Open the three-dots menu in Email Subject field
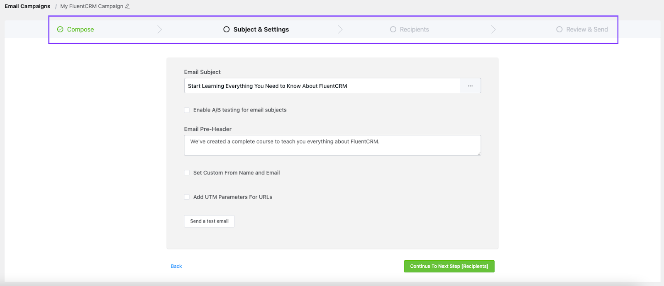664x286 pixels. [470, 86]
